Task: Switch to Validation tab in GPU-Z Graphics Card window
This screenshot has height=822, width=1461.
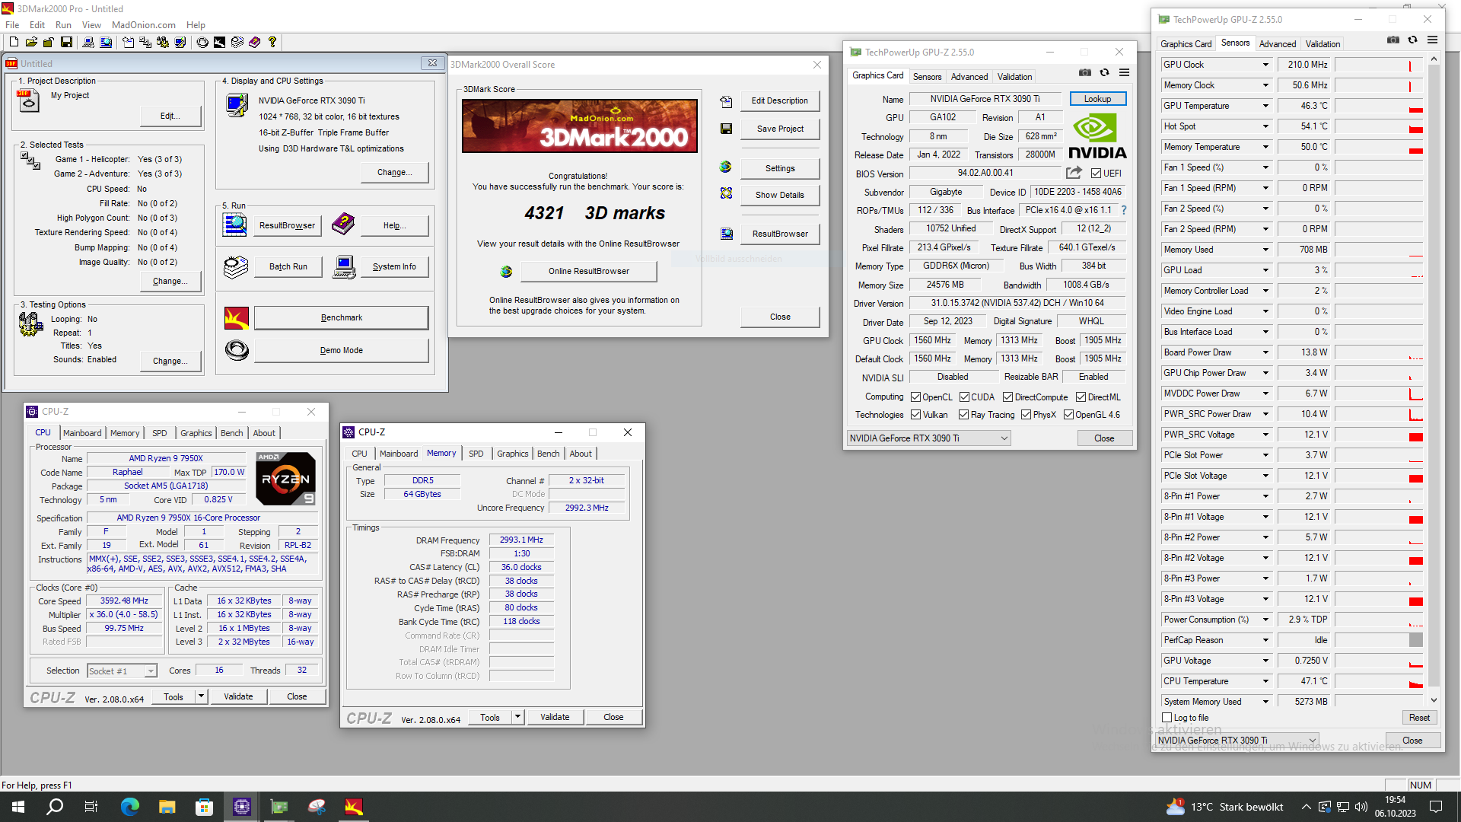Action: [x=1015, y=77]
